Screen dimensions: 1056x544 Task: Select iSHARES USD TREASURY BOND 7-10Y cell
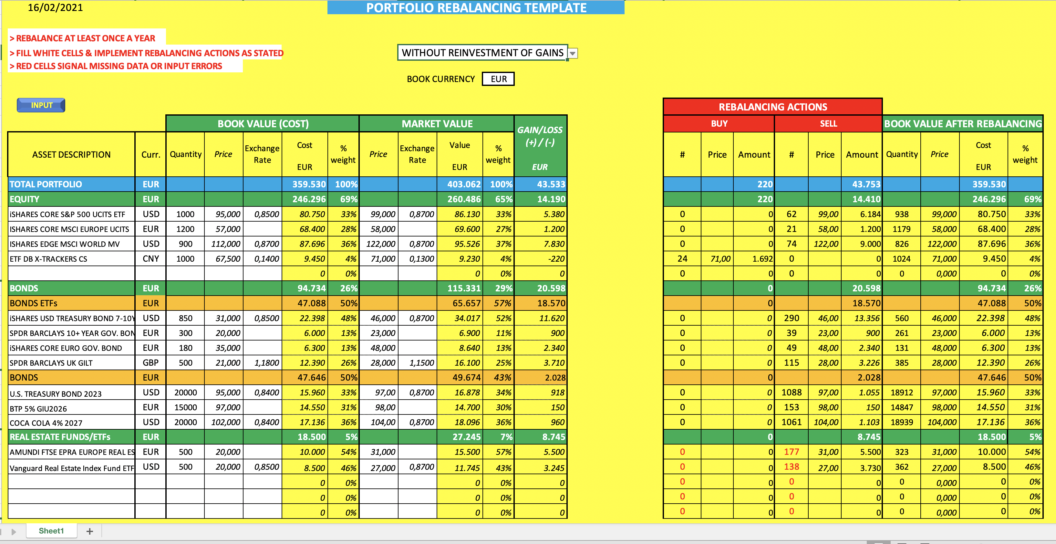coord(72,318)
